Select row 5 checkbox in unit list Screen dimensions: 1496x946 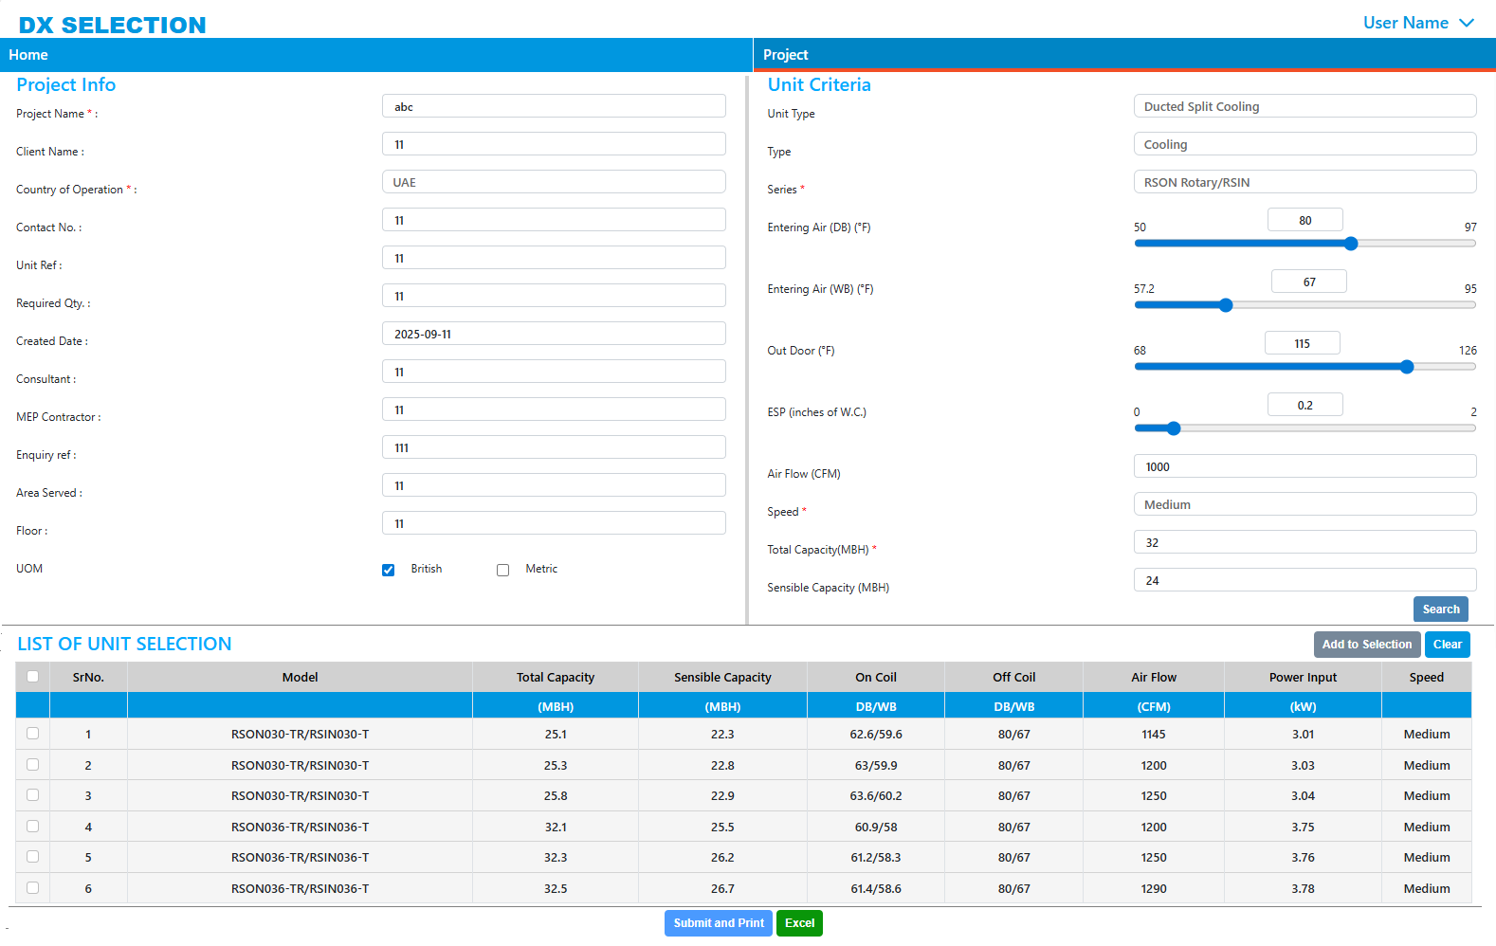coord(33,856)
